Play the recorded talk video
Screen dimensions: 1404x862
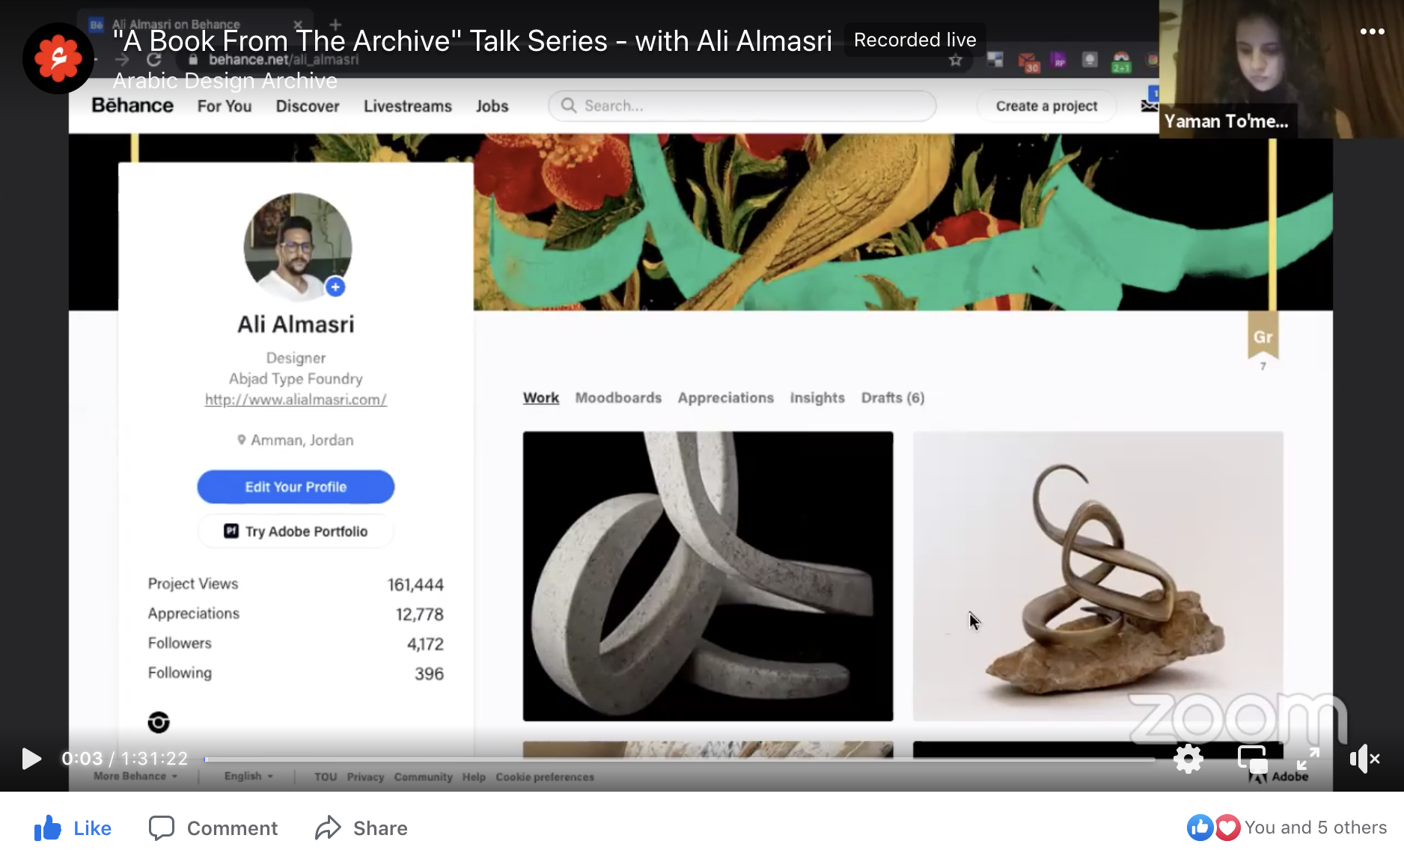click(31, 759)
